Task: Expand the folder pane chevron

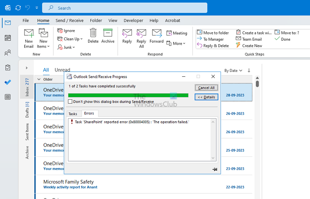Action: point(27,68)
